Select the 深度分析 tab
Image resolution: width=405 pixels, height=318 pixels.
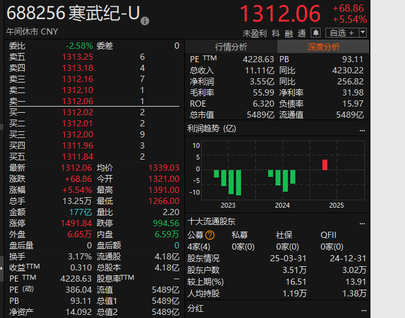(x=324, y=47)
